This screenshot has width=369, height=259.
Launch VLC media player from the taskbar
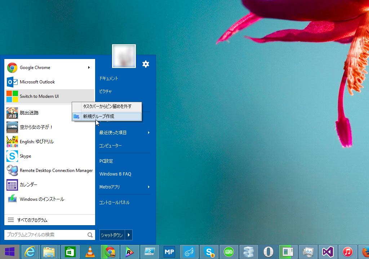tap(90, 252)
